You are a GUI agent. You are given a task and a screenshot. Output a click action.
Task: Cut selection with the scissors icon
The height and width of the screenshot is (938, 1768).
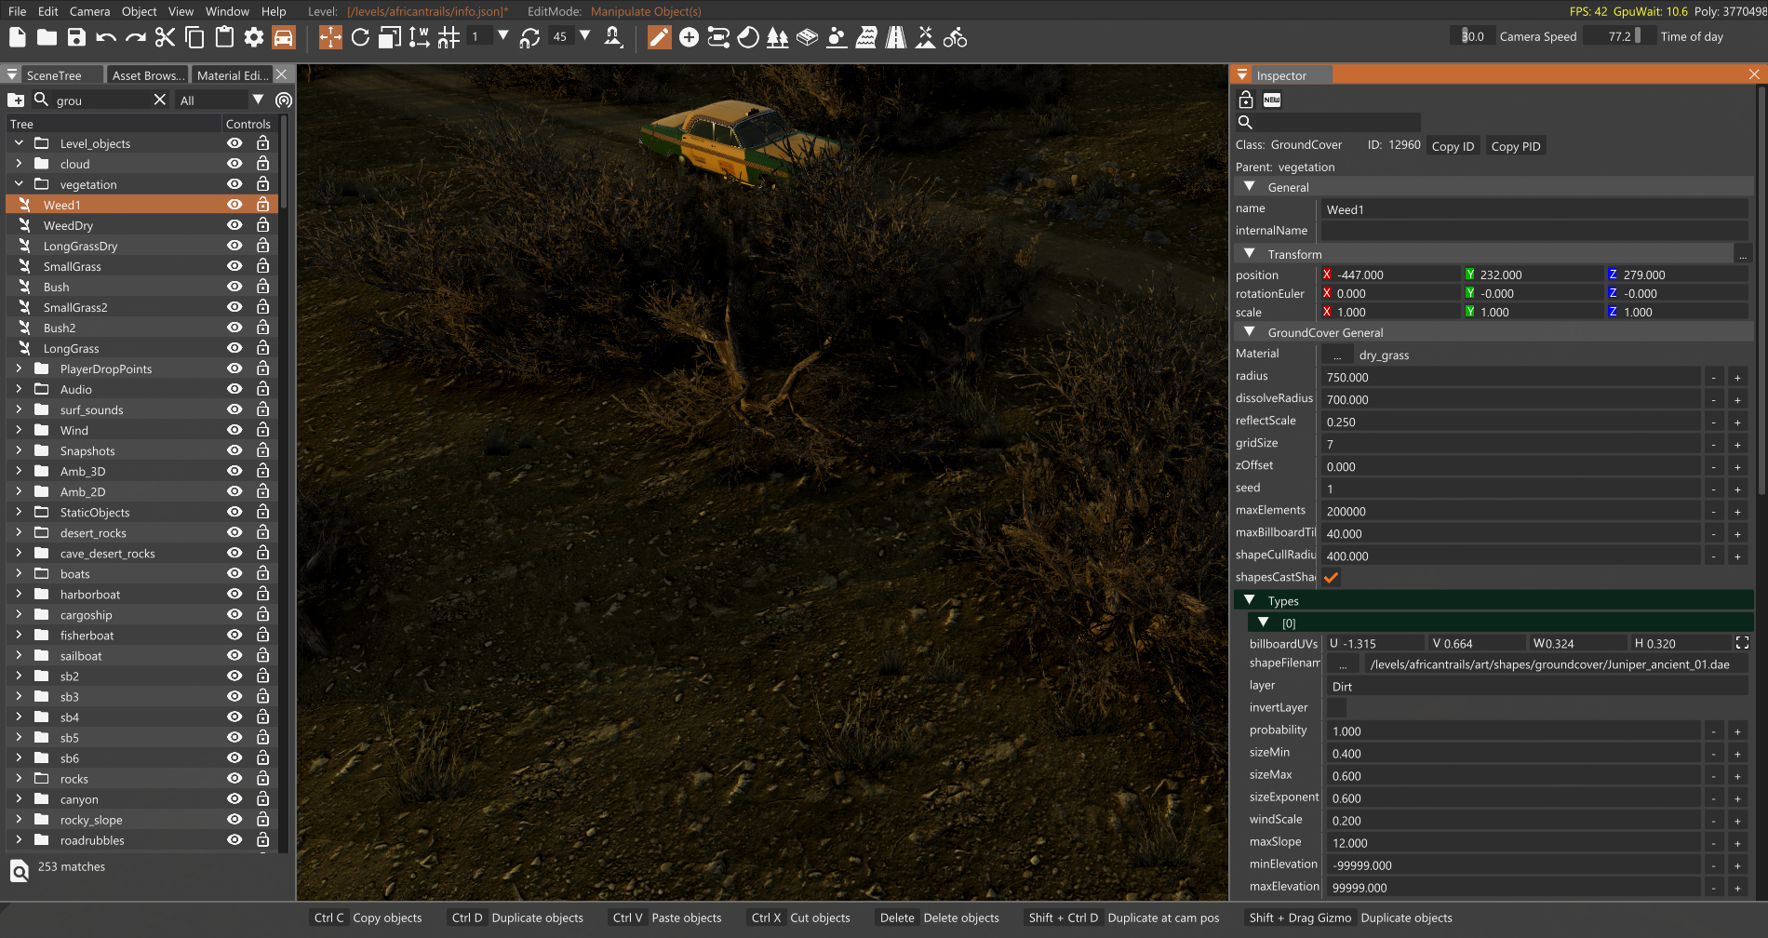[165, 37]
